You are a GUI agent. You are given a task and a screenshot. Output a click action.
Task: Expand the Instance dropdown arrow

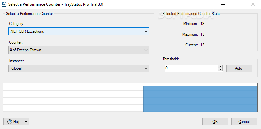pos(146,68)
